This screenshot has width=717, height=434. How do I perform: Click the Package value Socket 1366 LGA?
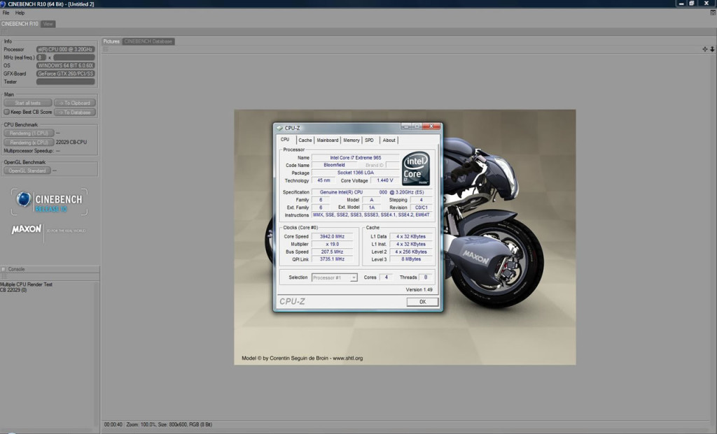(x=355, y=173)
